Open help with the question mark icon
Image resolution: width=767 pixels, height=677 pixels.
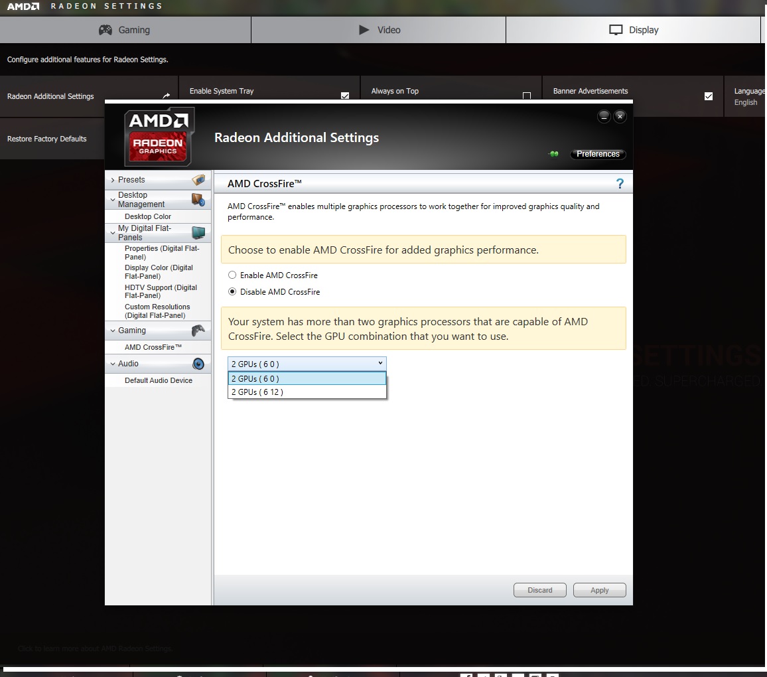tap(620, 184)
